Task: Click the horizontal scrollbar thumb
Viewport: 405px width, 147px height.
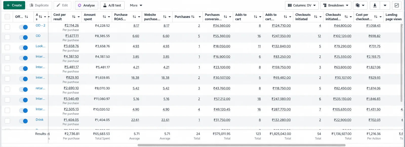Action: [x=241, y=145]
